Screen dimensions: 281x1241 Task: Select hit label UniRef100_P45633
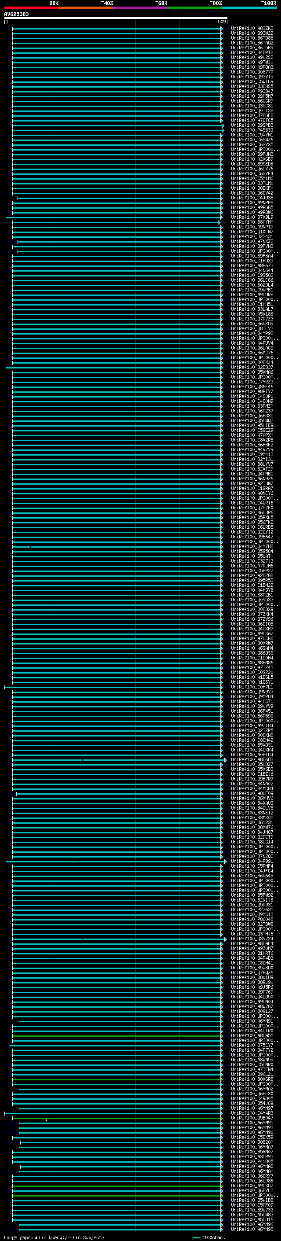[x=252, y=130]
